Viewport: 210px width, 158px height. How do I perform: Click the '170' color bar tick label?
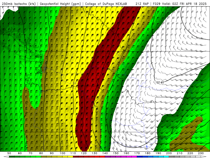[137, 153]
